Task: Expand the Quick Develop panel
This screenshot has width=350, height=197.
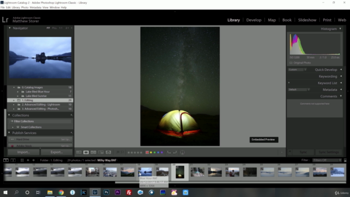Action: 341,69
